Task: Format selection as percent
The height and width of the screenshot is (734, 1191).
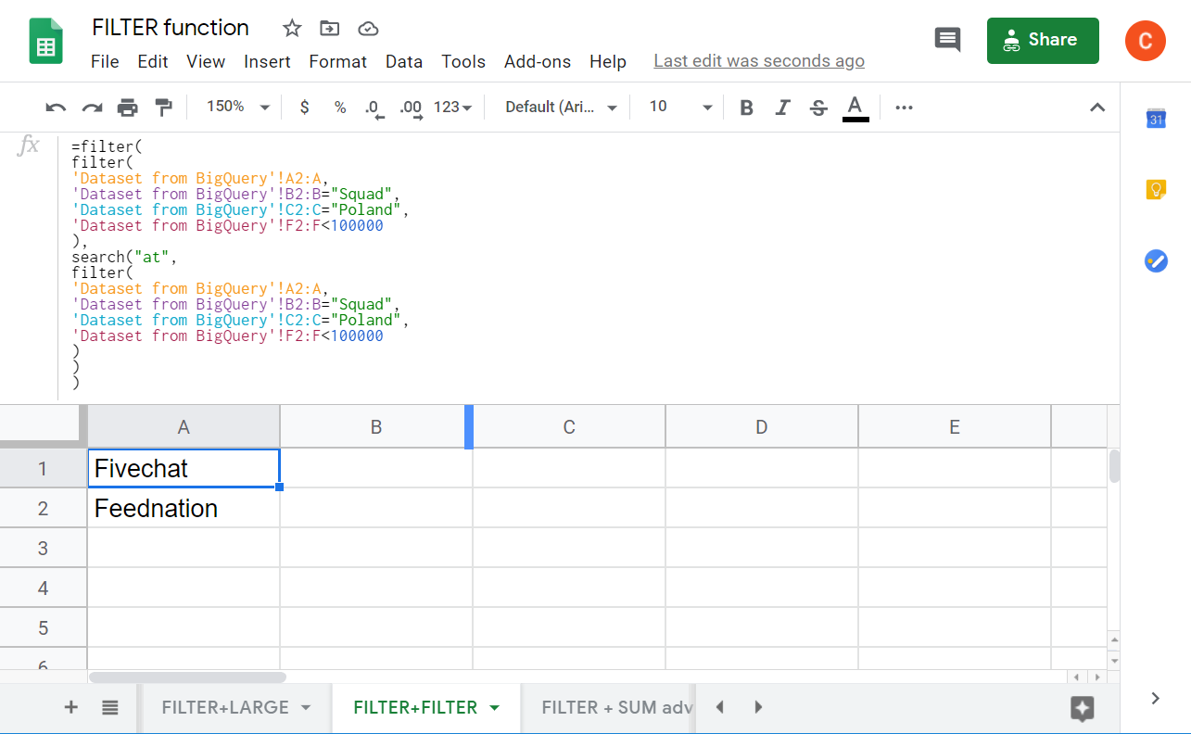Action: (x=339, y=107)
